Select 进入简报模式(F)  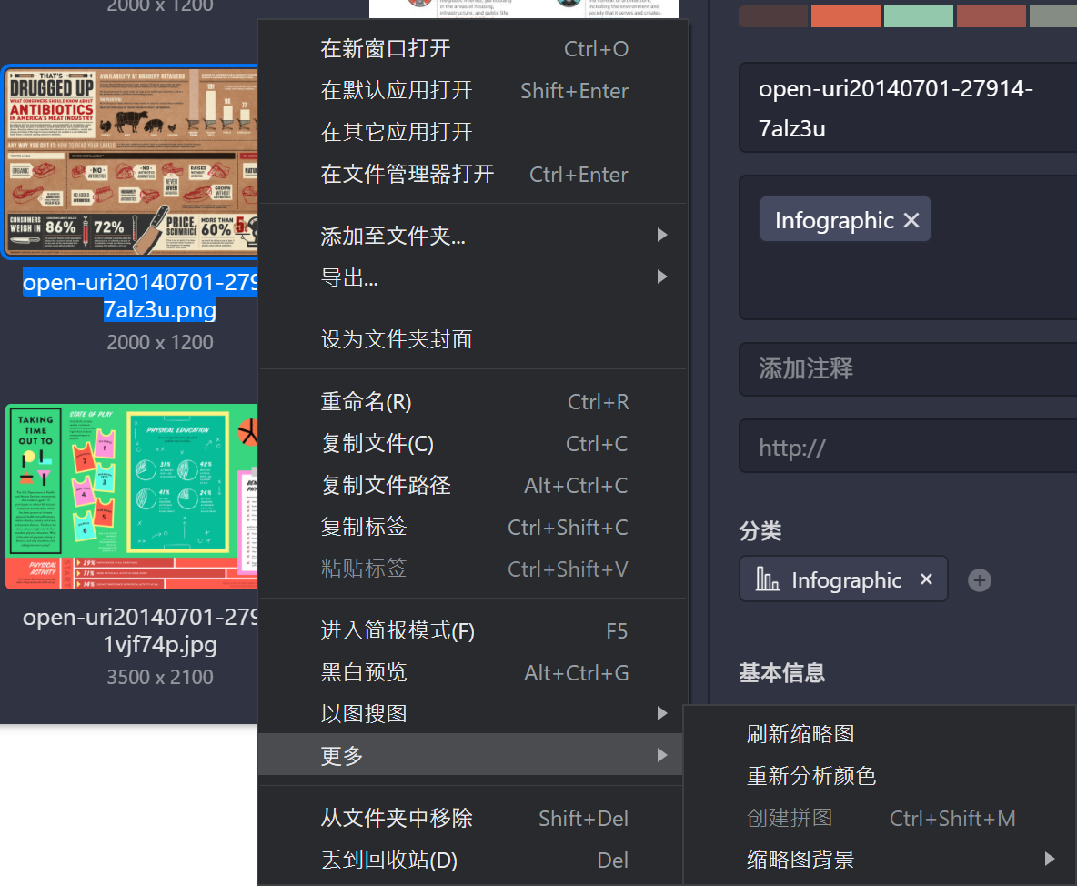(x=473, y=631)
